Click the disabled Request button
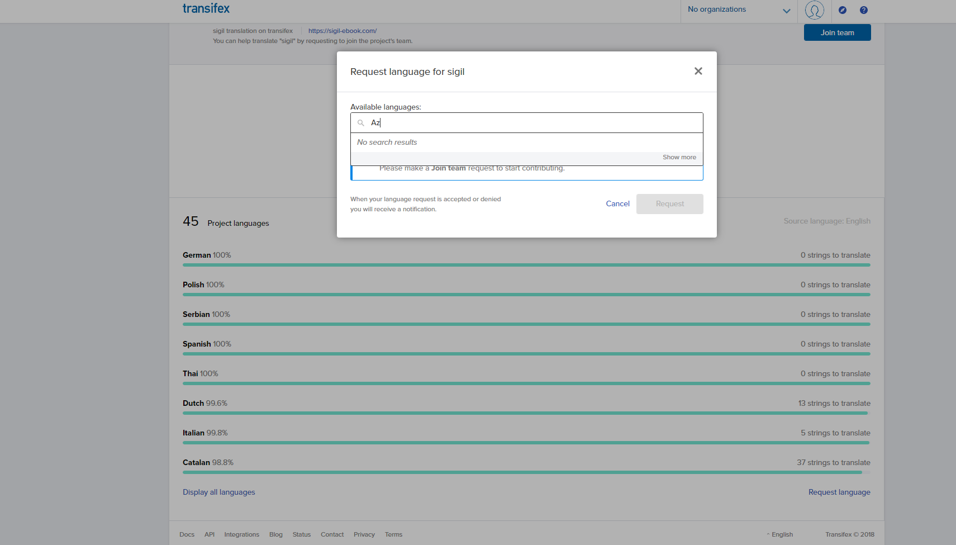The width and height of the screenshot is (956, 545). click(669, 204)
